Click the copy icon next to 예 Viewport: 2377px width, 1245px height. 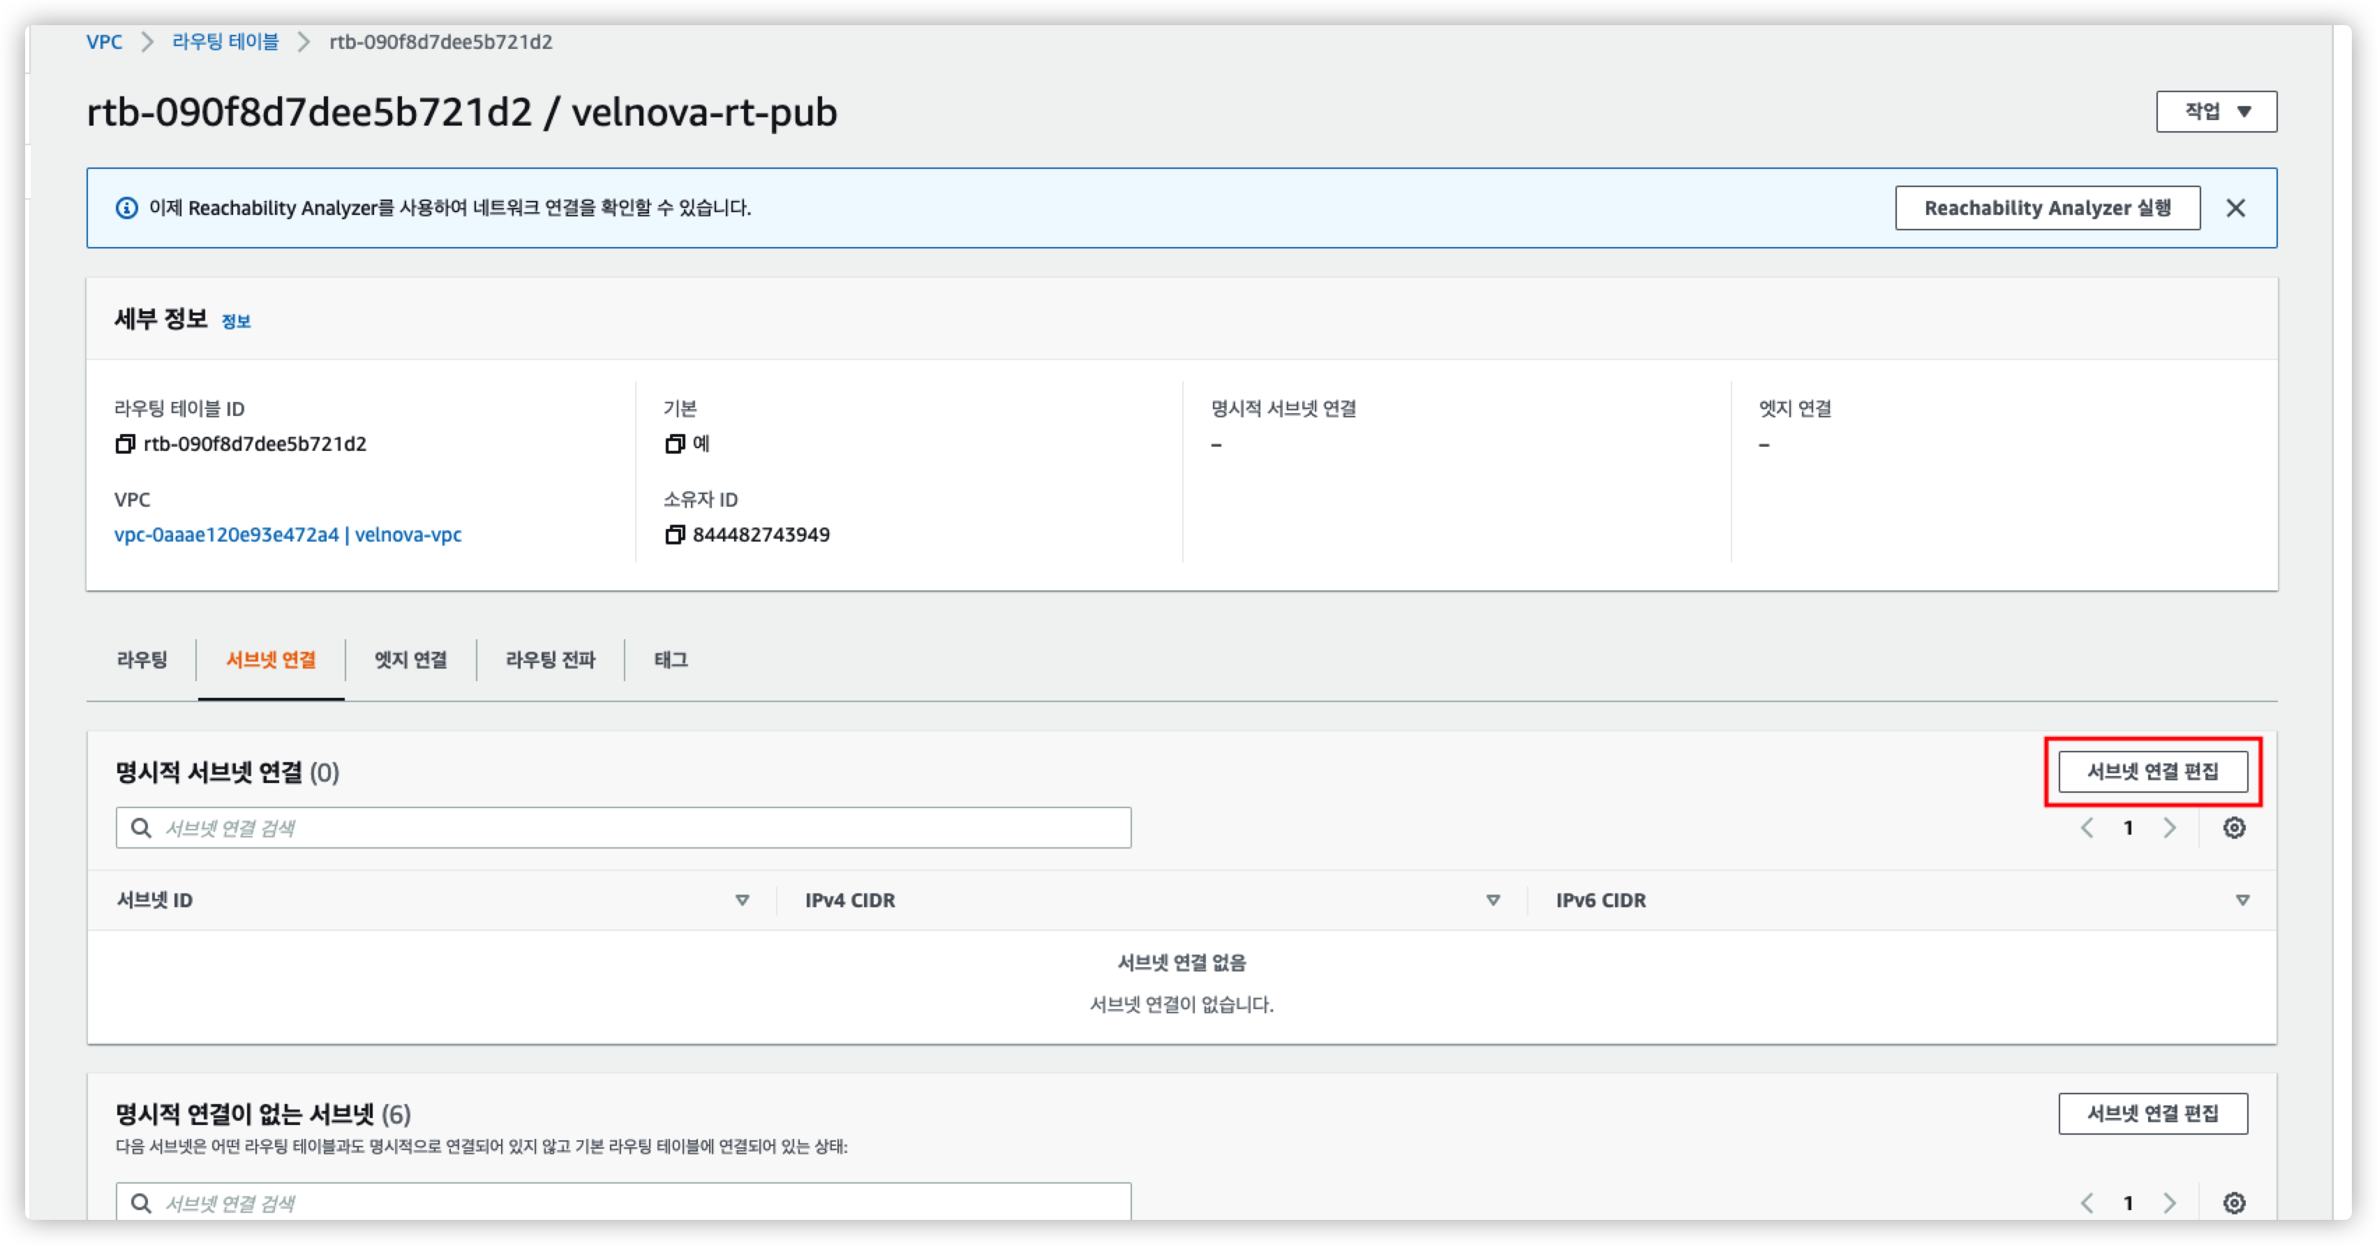coord(675,444)
